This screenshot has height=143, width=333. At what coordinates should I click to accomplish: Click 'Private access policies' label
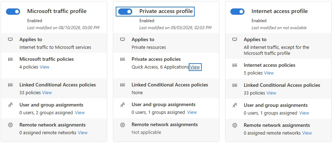pos(156,59)
